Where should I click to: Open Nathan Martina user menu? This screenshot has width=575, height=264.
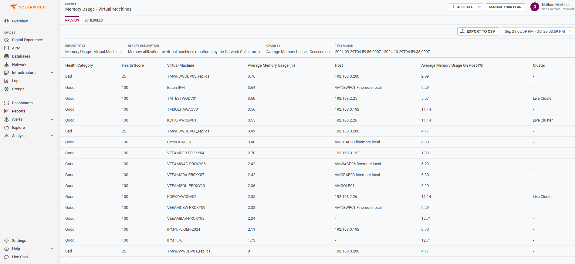click(552, 7)
